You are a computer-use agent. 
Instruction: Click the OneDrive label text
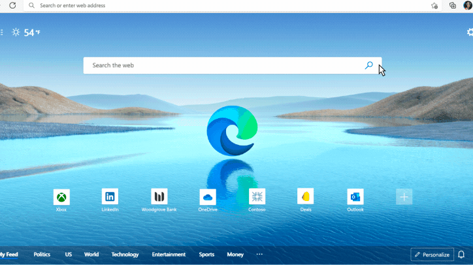coord(208,210)
